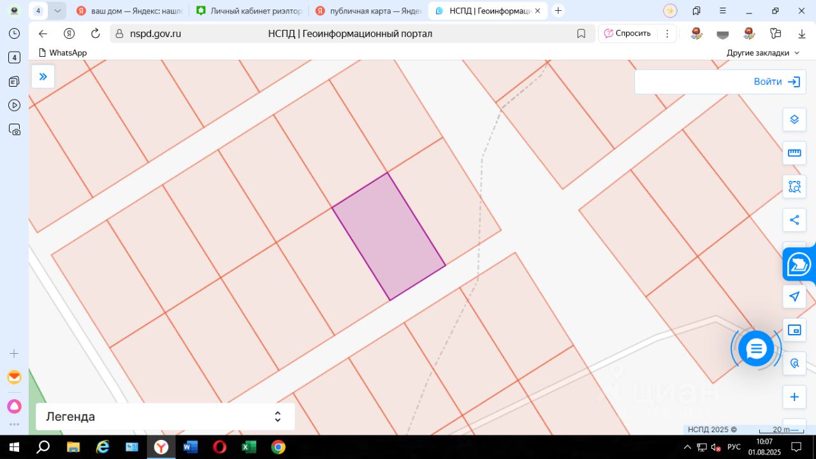This screenshot has width=816, height=459.
Task: Add a new sidebar app
Action: pyautogui.click(x=14, y=353)
